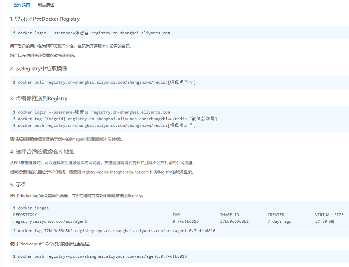Click heading 5. 示例
This screenshot has height=267, width=349.
click(x=18, y=185)
